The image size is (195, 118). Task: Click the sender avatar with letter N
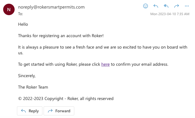[9, 9]
